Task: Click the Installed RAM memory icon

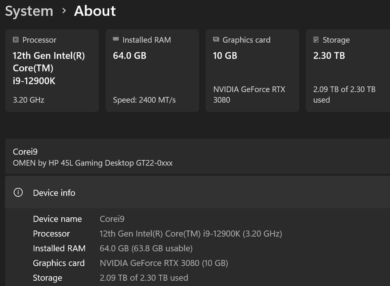Action: click(x=116, y=39)
